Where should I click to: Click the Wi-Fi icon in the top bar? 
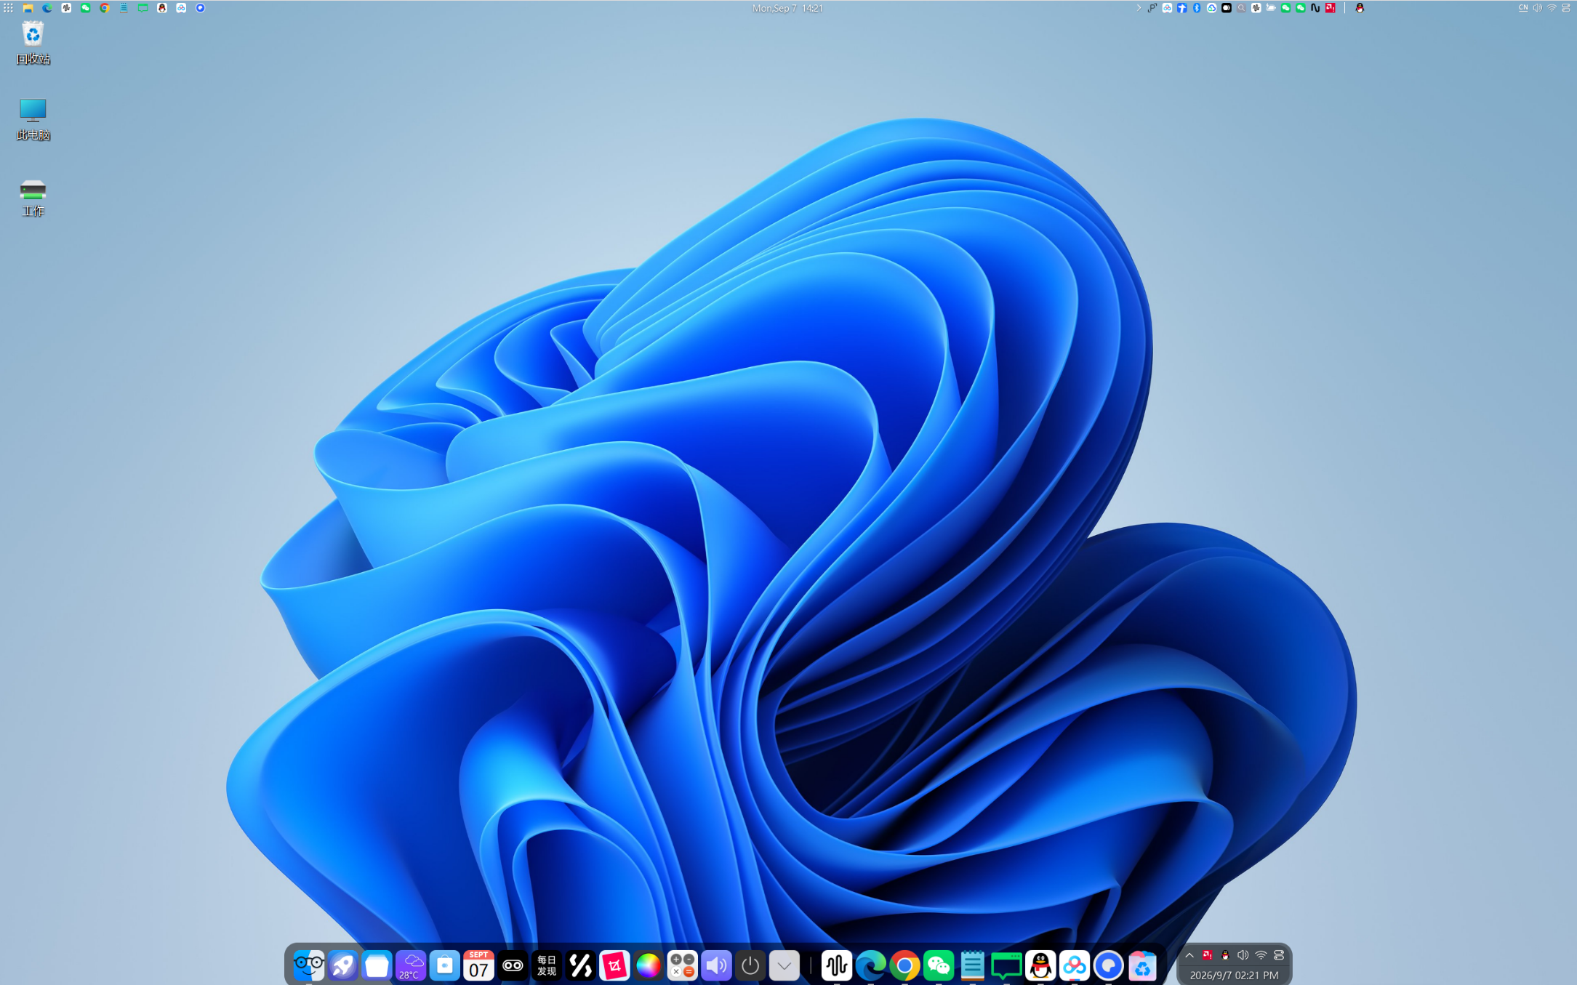[1552, 8]
